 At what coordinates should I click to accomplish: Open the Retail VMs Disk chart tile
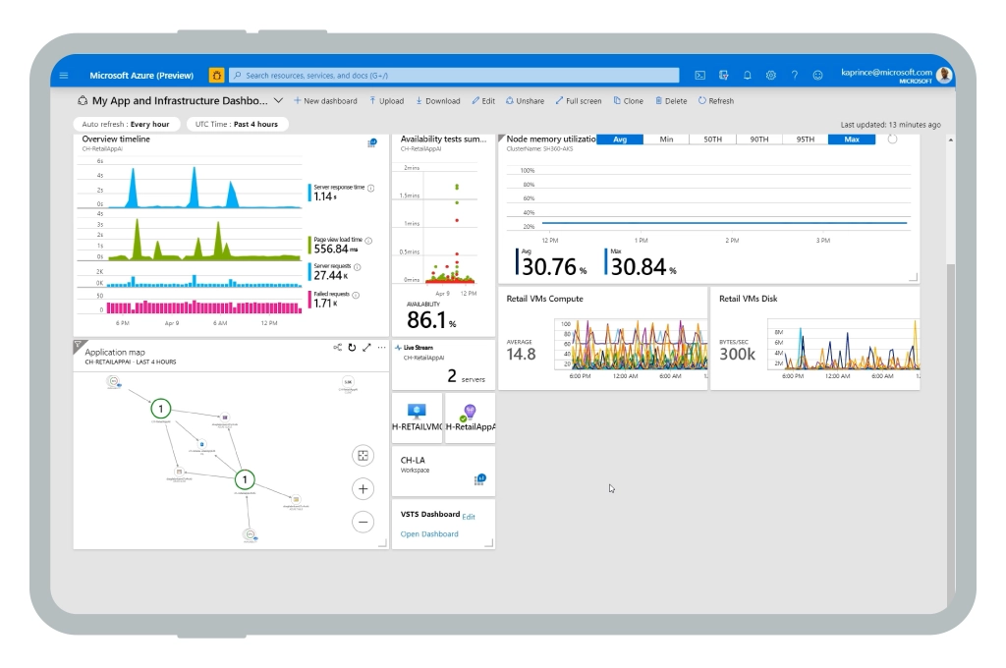(x=815, y=338)
